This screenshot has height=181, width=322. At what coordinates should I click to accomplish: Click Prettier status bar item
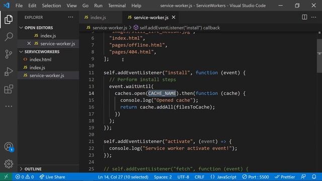285,176
